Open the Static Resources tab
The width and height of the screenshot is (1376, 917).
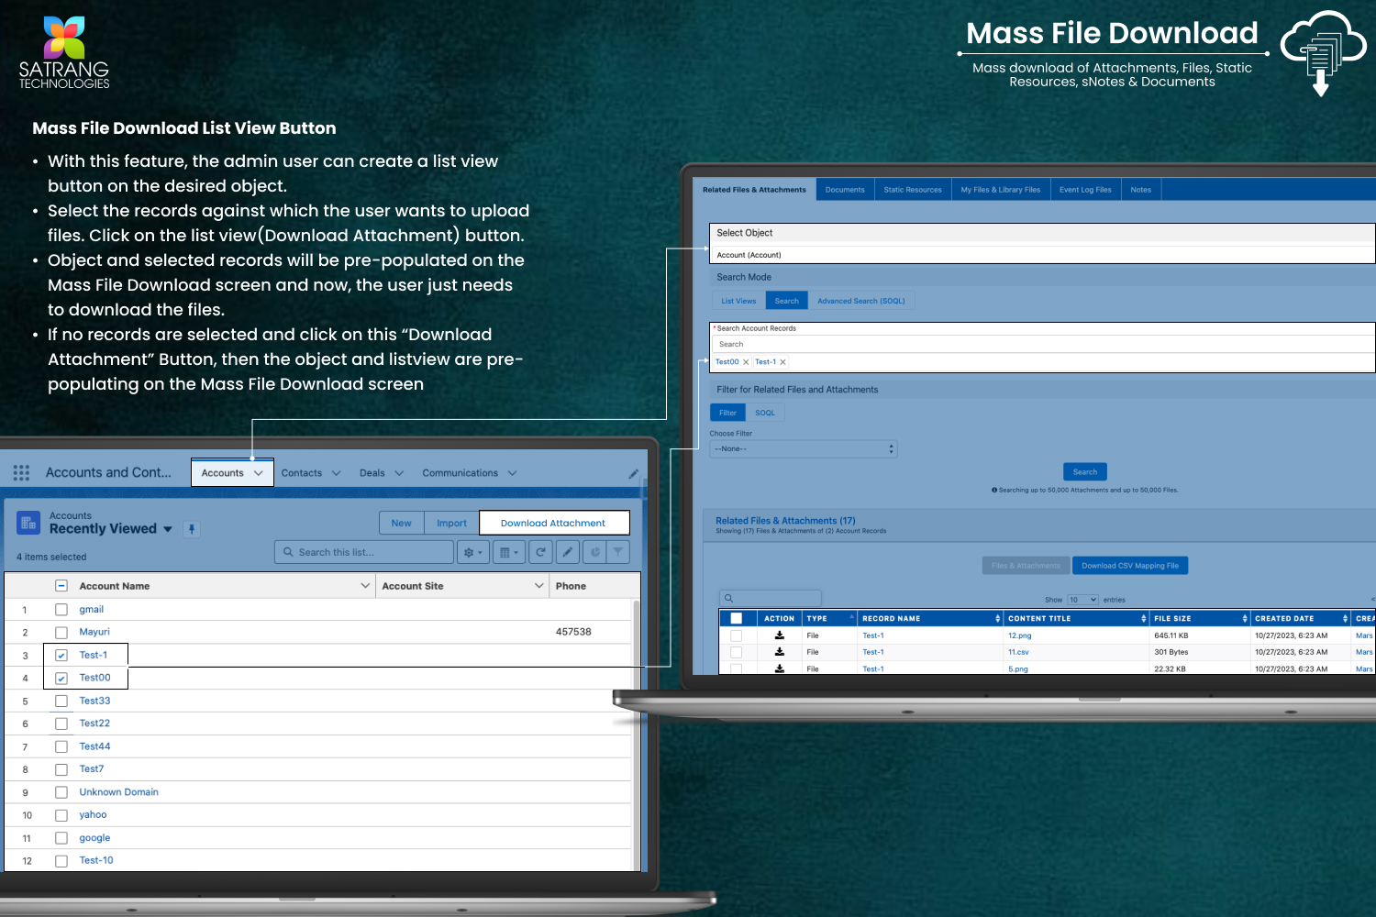click(912, 190)
